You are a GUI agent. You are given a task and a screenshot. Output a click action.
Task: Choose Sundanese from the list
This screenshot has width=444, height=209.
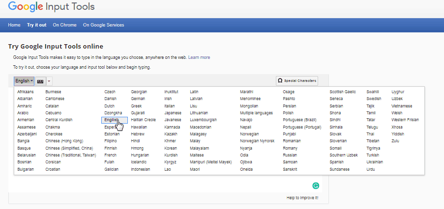pos(339,169)
